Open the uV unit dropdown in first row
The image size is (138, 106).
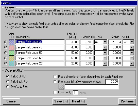point(105,42)
